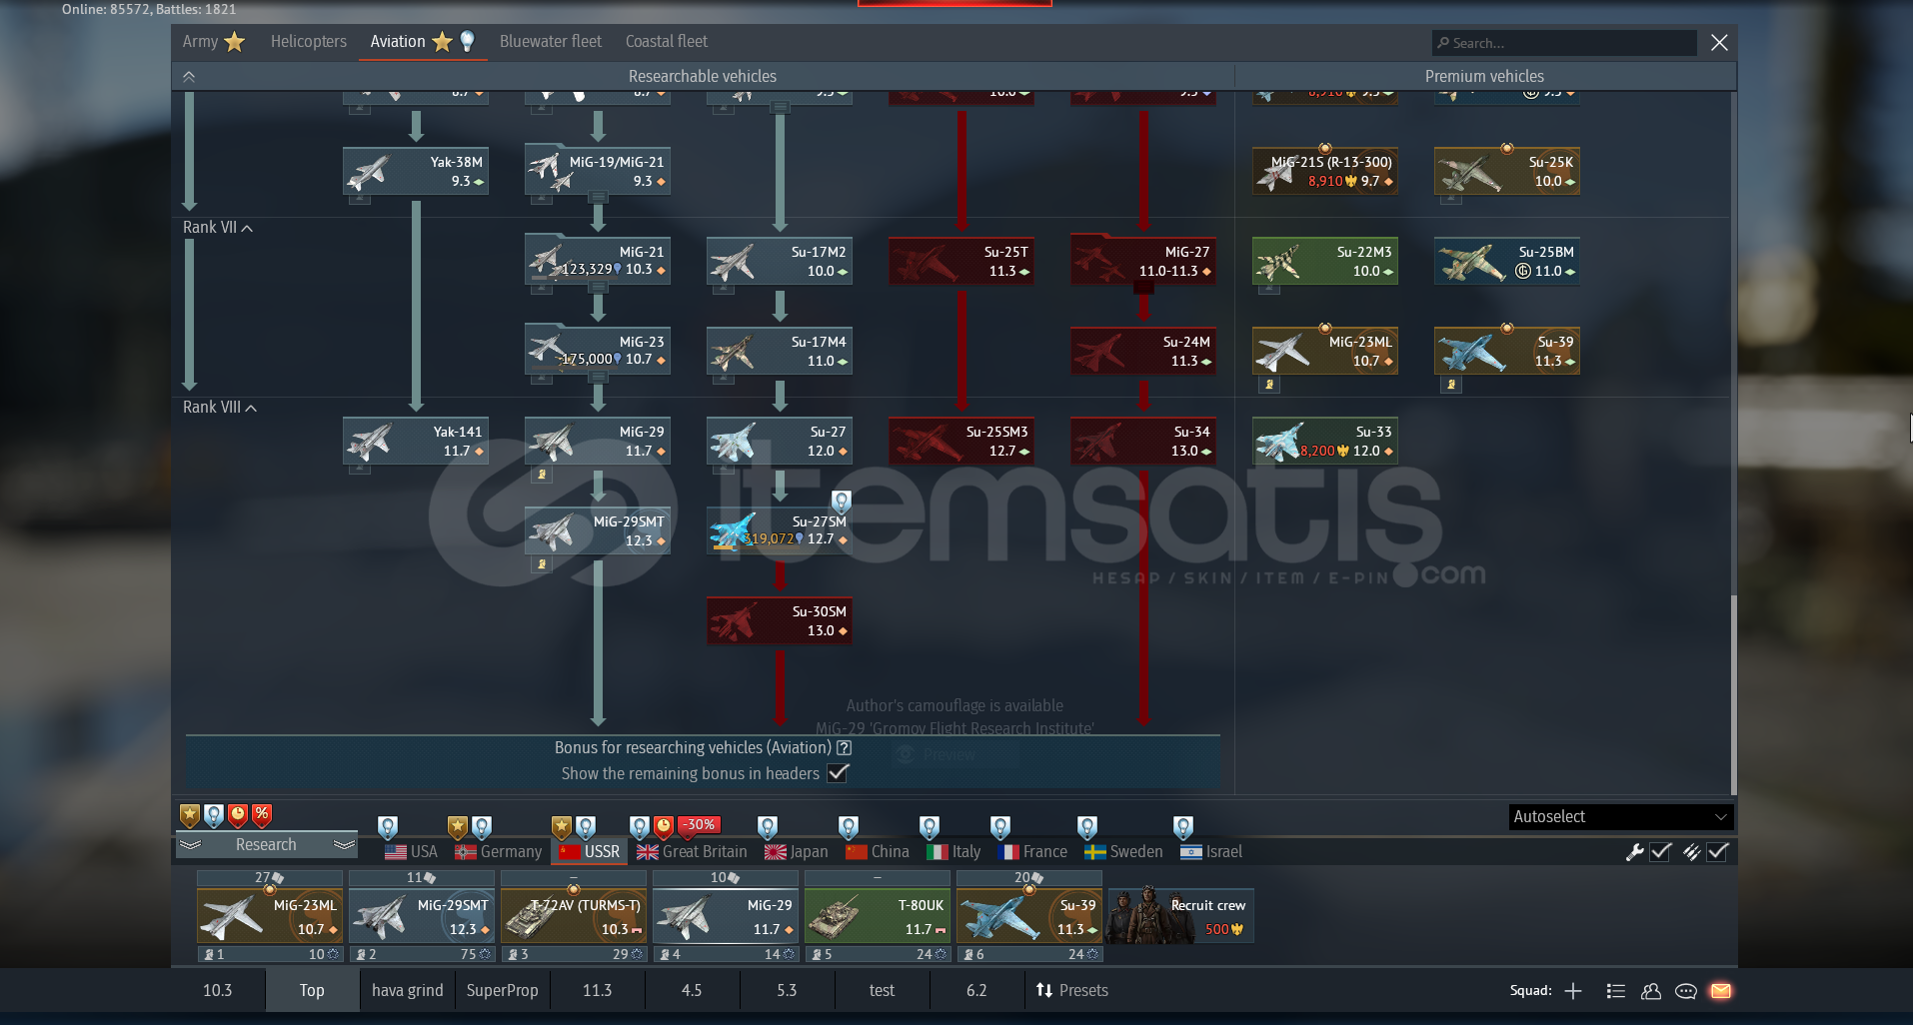
Task: Click the right chevron on the Research bar
Action: pyautogui.click(x=344, y=845)
